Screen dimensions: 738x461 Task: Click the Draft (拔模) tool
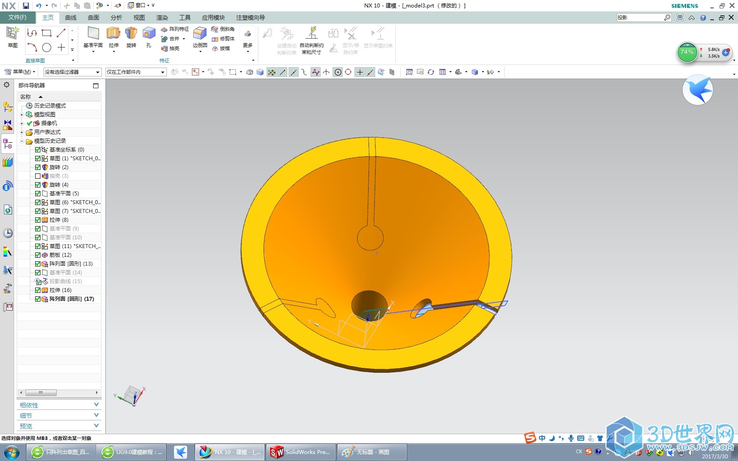pyautogui.click(x=221, y=48)
